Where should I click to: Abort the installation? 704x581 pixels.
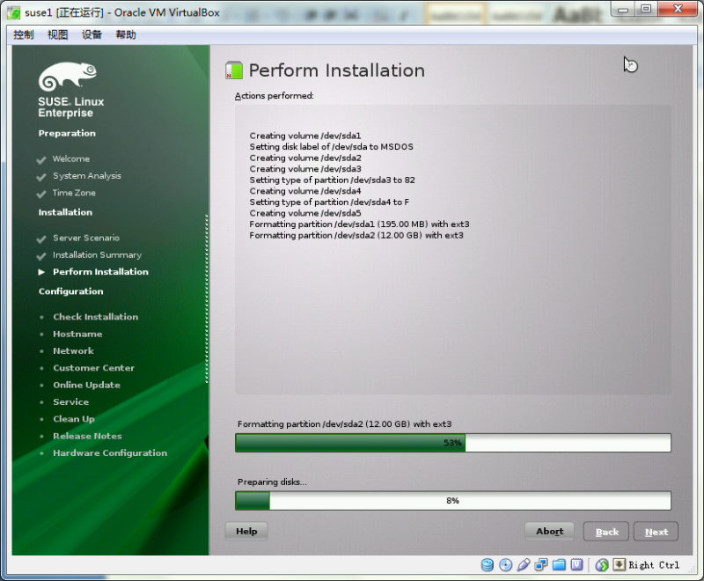coord(549,531)
